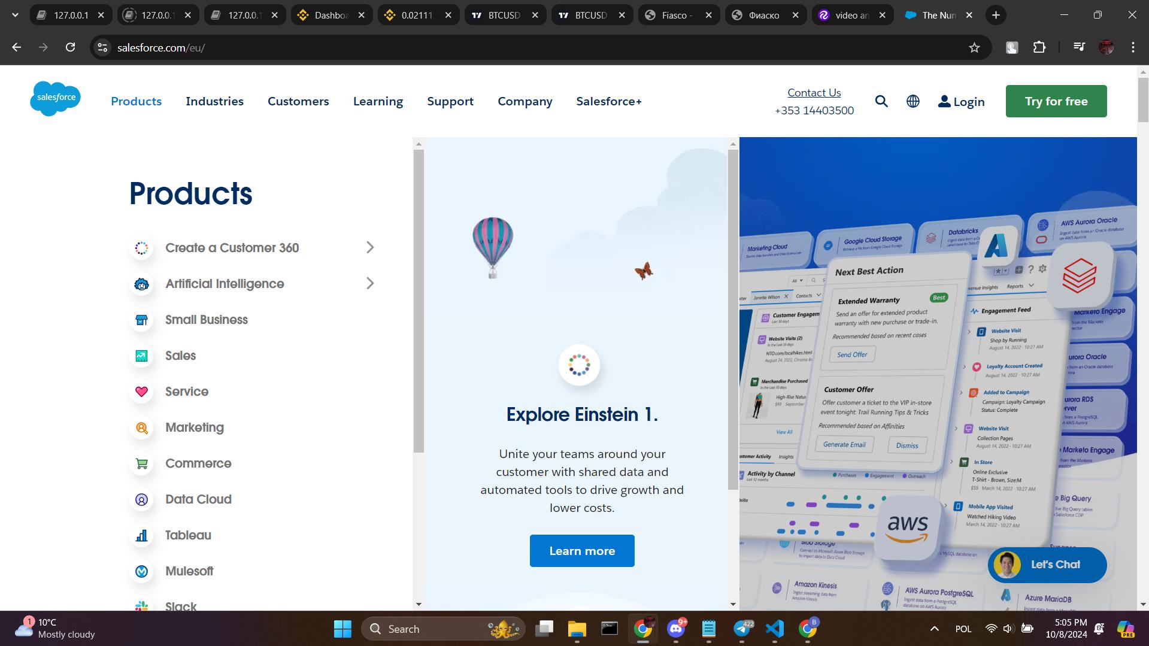This screenshot has width=1149, height=646.
Task: Click the Windows Start button
Action: point(342,629)
